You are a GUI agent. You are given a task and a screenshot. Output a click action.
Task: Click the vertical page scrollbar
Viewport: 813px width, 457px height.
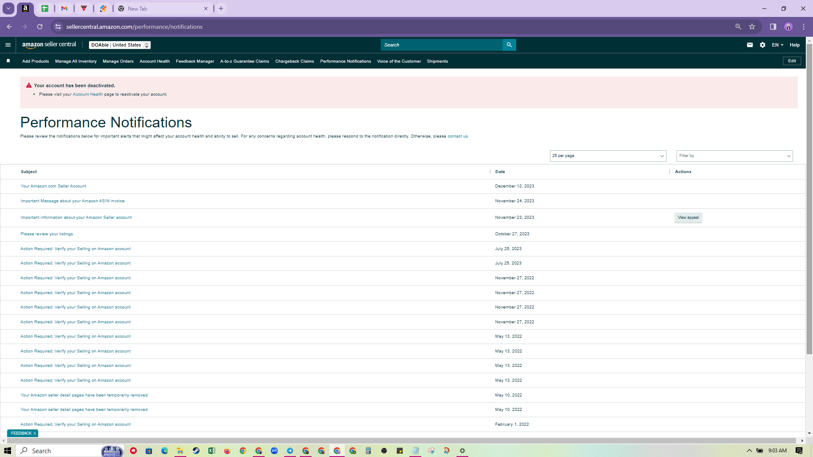coord(809,199)
